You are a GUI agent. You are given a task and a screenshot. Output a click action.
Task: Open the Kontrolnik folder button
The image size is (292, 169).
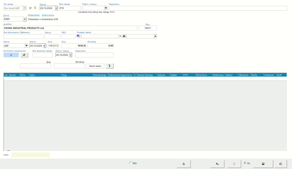24,55
